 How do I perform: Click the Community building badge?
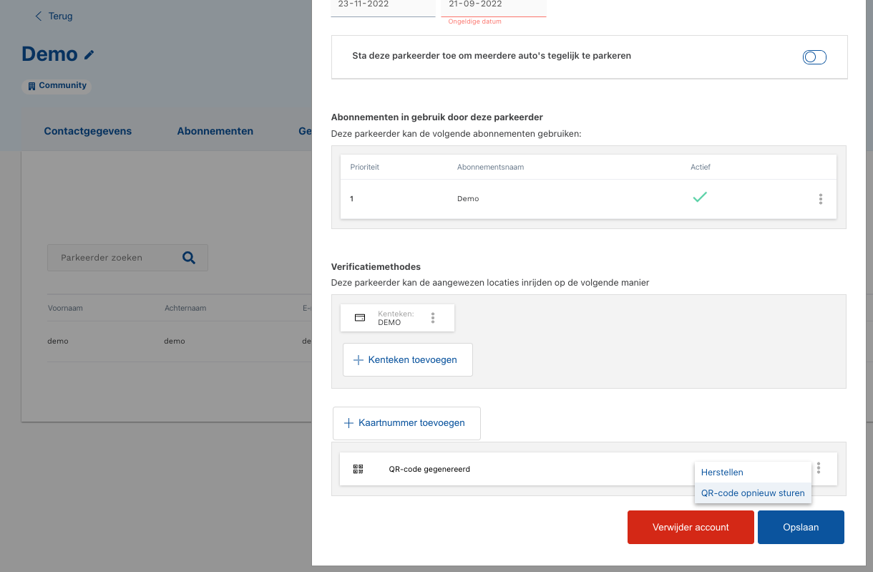[x=57, y=86]
